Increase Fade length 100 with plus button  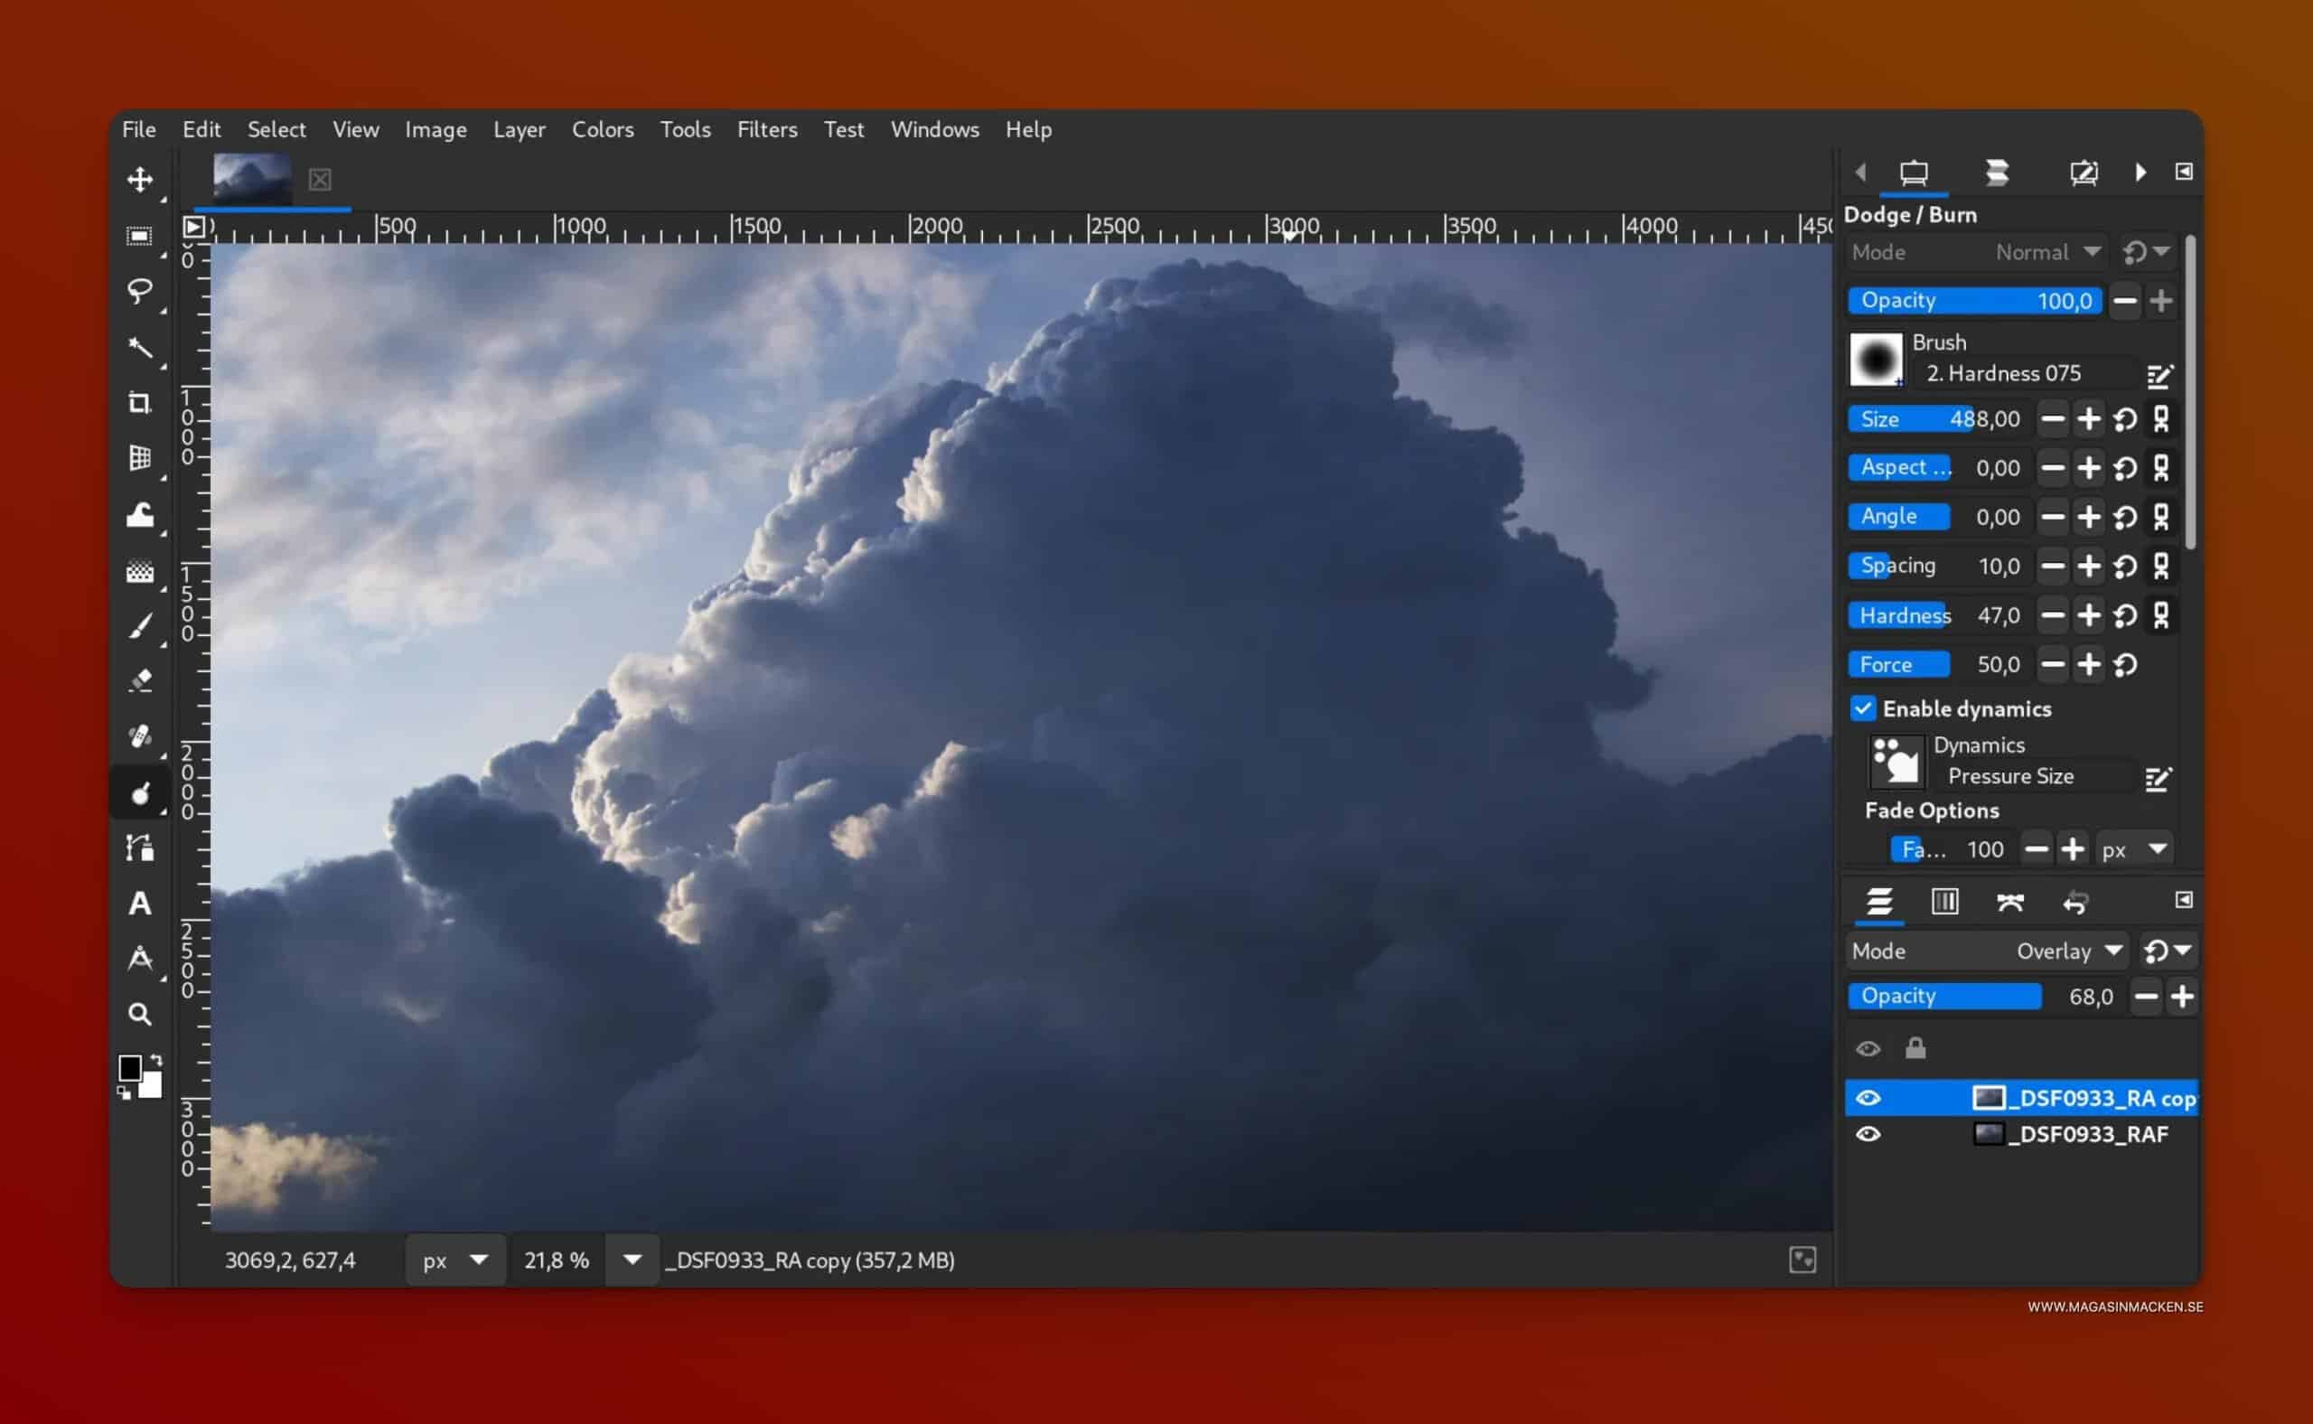click(x=2072, y=850)
